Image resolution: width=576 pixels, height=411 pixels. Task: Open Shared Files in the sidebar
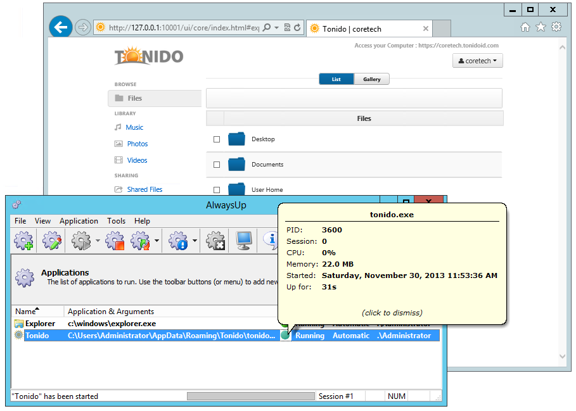tap(144, 189)
